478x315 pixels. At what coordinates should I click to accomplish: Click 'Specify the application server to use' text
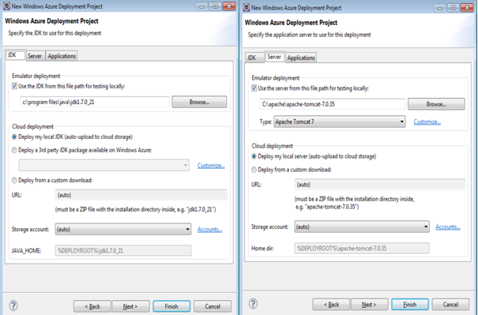tap(310, 35)
